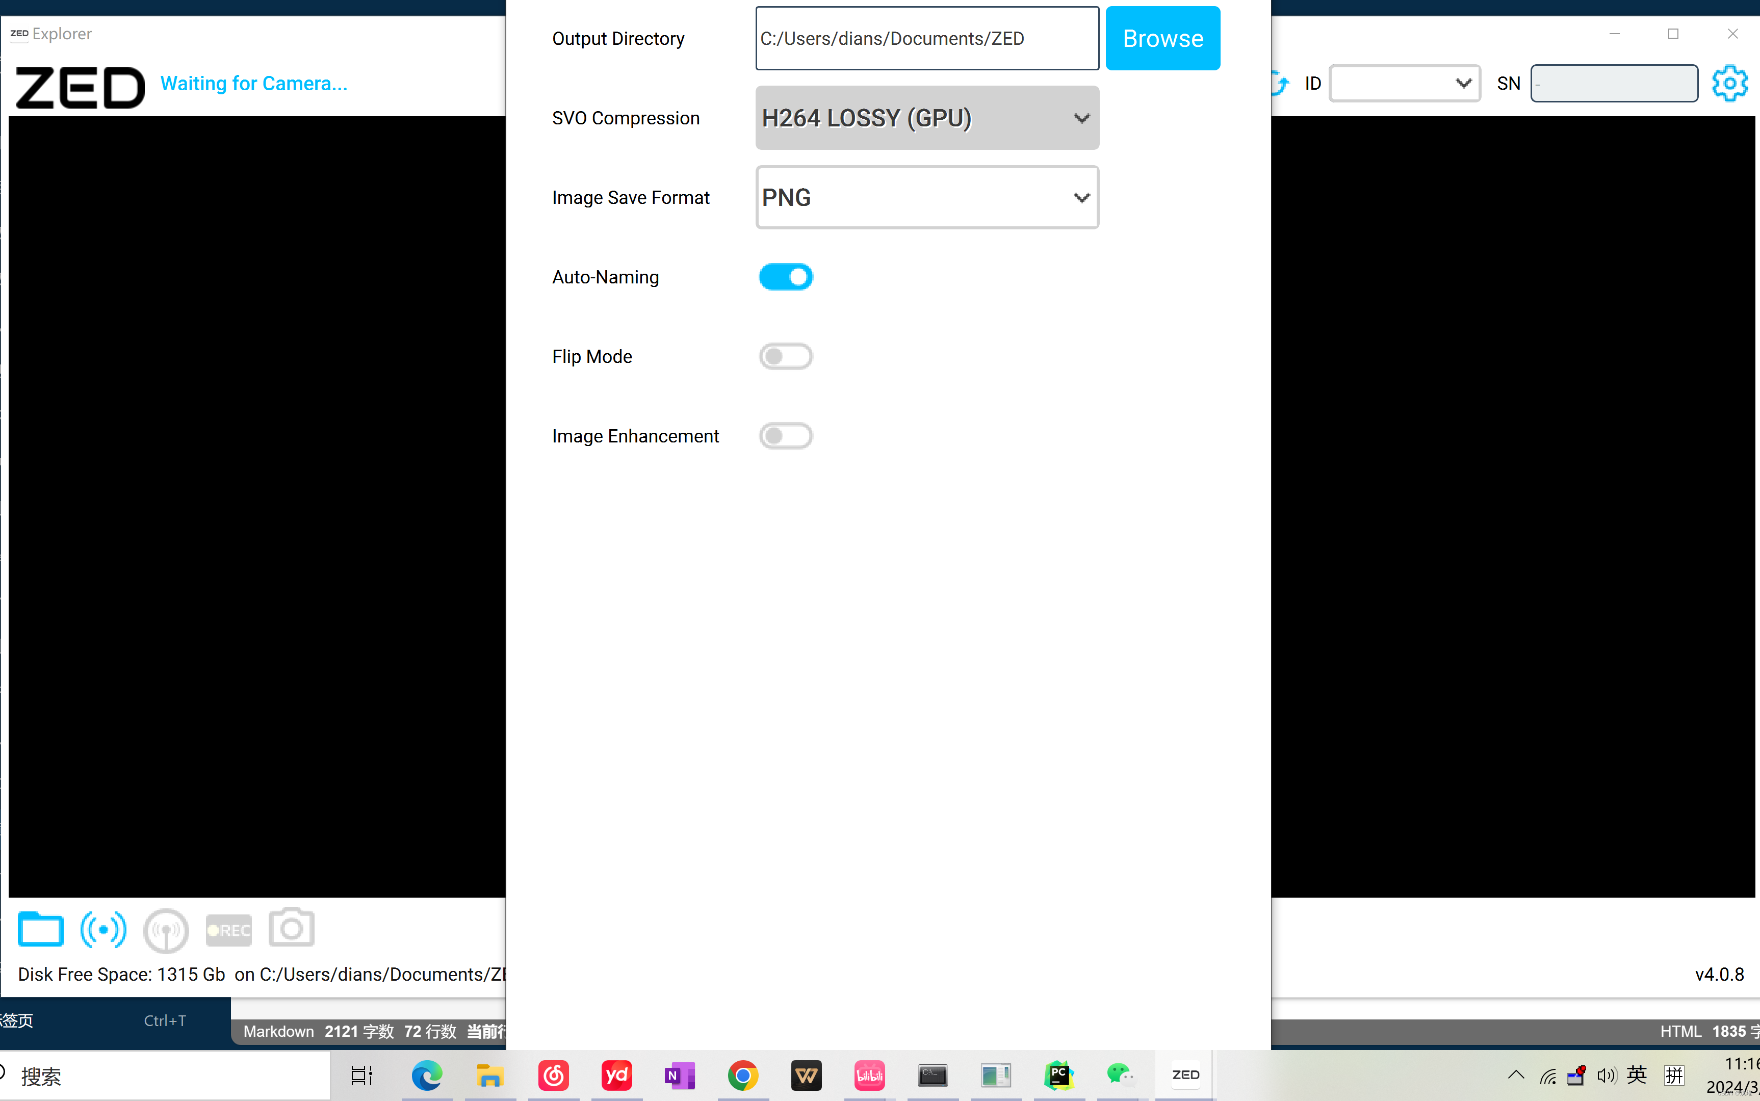The width and height of the screenshot is (1760, 1101).
Task: Click the ZED settings gear icon
Action: pyautogui.click(x=1728, y=84)
